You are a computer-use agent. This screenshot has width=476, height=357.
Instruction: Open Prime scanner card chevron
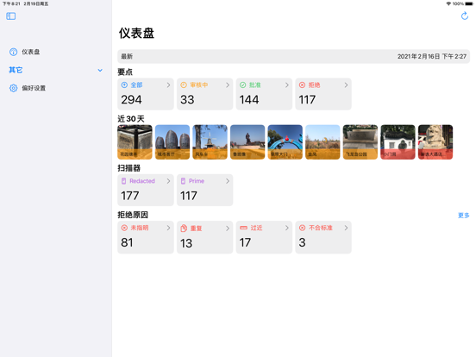coord(228,181)
